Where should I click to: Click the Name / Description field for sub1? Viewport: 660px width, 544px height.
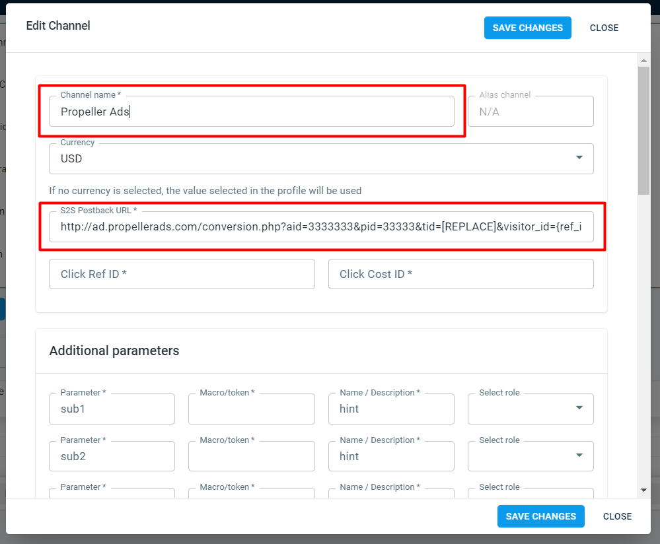391,409
